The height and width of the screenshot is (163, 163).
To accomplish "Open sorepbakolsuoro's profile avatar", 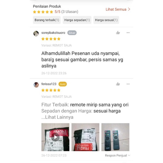I will (x=36, y=34).
